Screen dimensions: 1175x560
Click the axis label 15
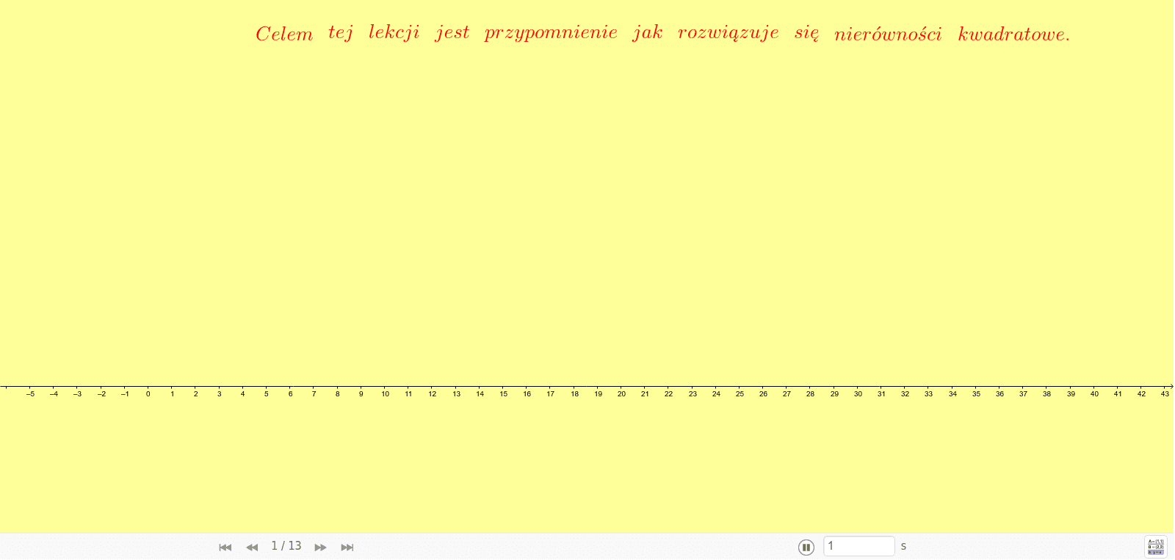503,394
